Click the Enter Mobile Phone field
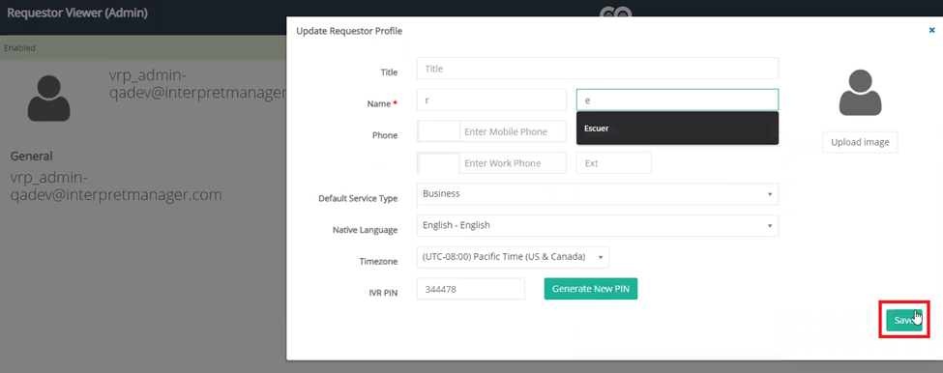The width and height of the screenshot is (943, 373). point(513,131)
